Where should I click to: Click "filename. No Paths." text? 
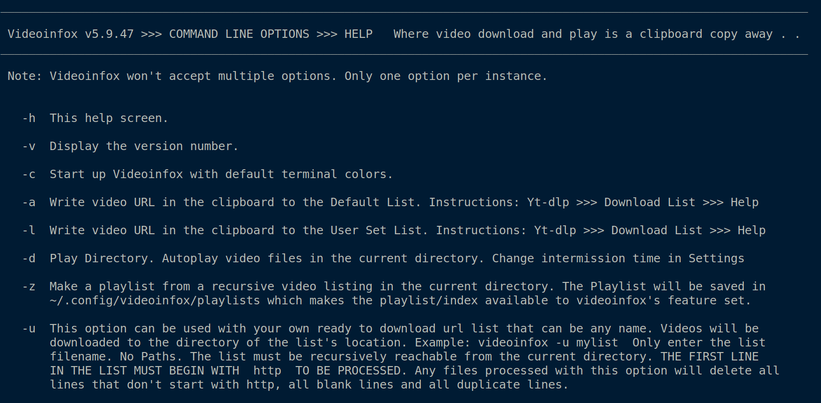(x=116, y=357)
